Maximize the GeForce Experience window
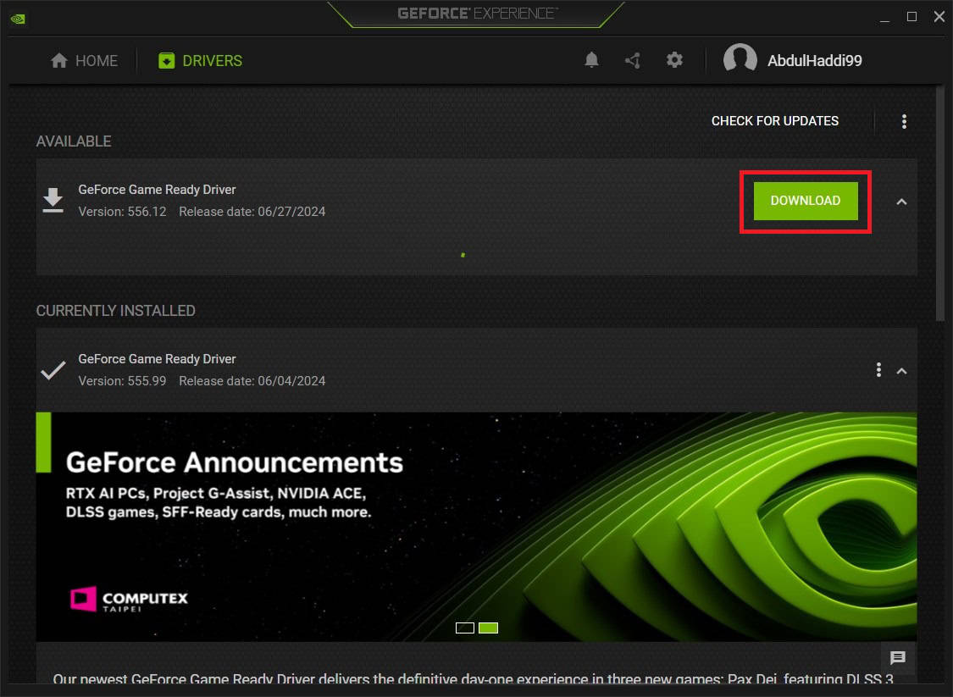Screen dimensions: 953x697 tap(911, 17)
